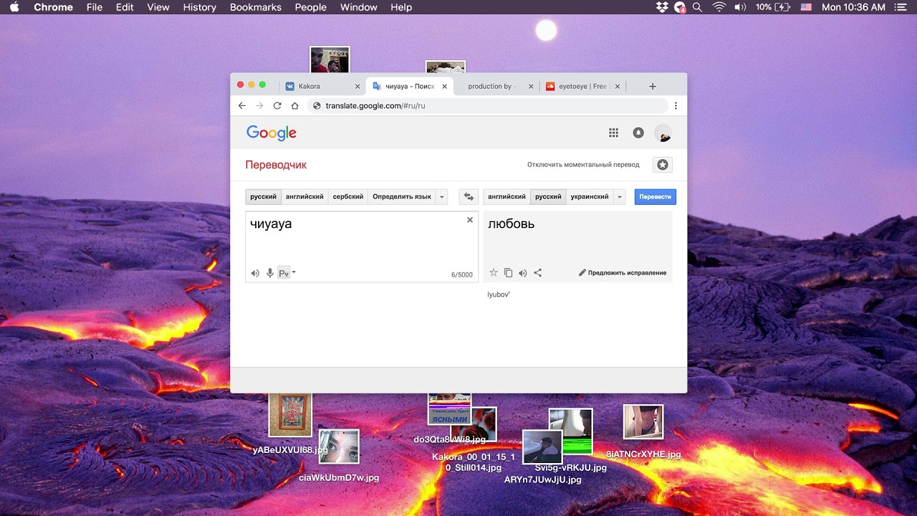
Task: Select сербский as source language
Action: tap(348, 196)
